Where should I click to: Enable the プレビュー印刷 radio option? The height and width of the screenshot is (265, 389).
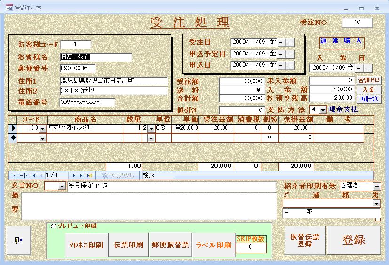pyautogui.click(x=53, y=226)
